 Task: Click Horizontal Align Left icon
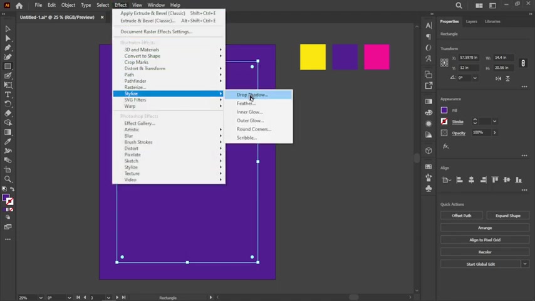[459, 180]
